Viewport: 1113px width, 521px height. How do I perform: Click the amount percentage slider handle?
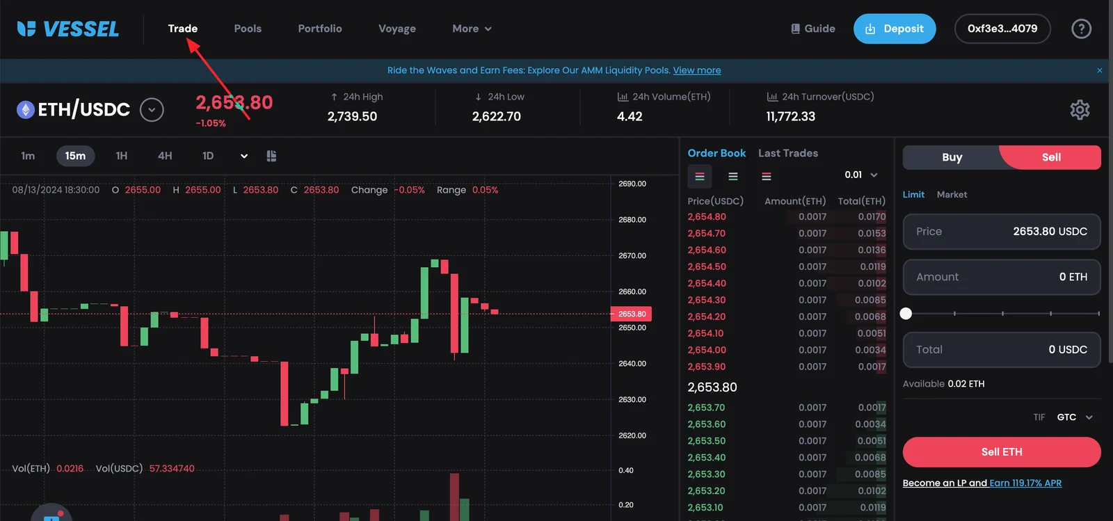click(906, 314)
